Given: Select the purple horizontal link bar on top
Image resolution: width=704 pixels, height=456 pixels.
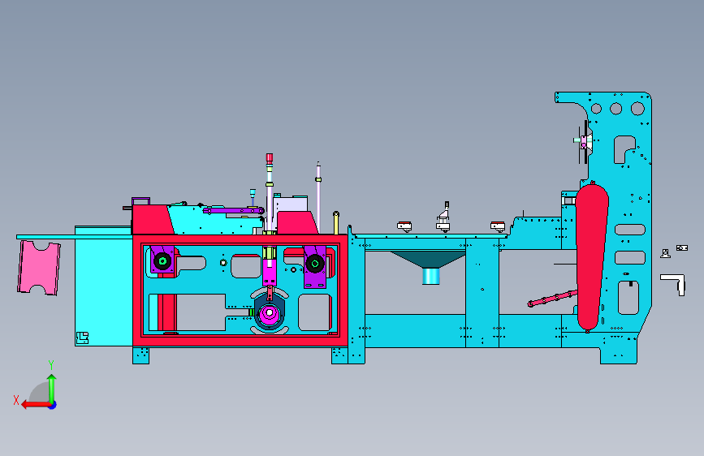Looking at the screenshot, I should pyautogui.click(x=233, y=210).
